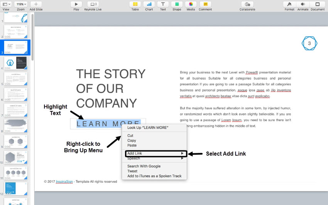The width and height of the screenshot is (328, 205).
Task: Click the InspiraSign link in the footer
Action: [x=64, y=181]
